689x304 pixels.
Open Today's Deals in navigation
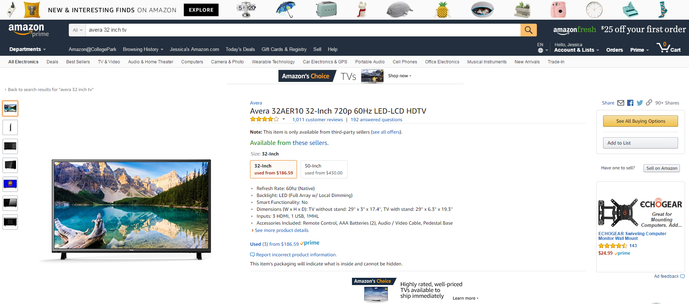[240, 50]
